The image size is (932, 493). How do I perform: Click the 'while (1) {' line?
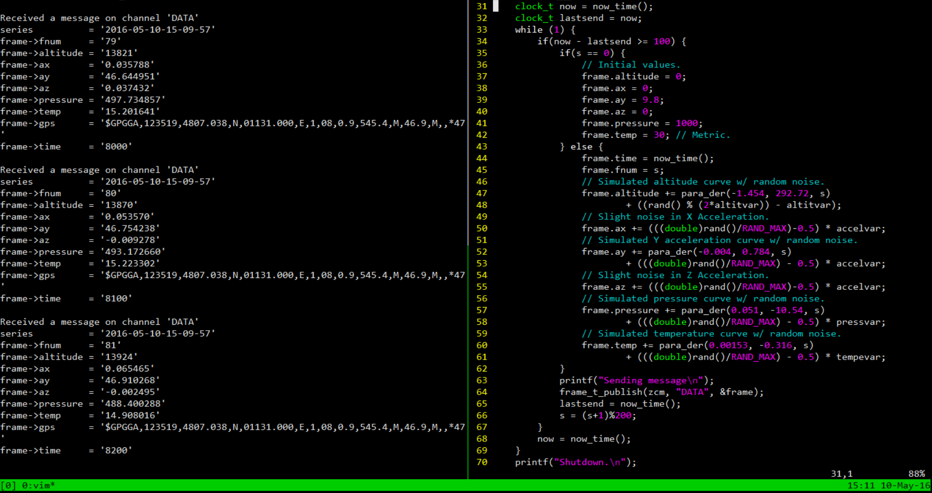(x=545, y=30)
